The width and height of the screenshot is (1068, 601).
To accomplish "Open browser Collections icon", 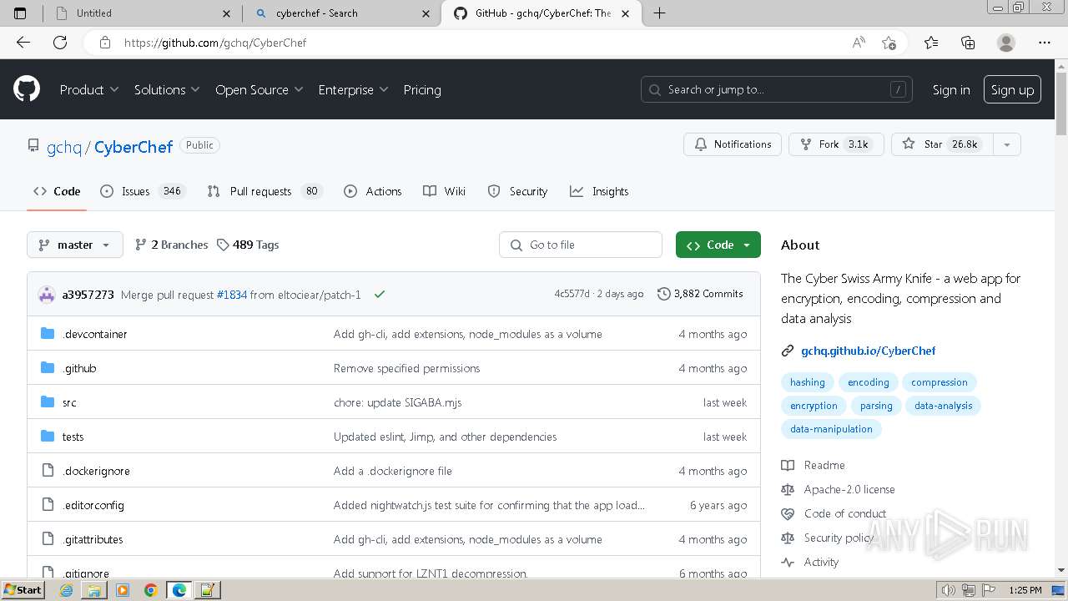I will click(x=968, y=43).
